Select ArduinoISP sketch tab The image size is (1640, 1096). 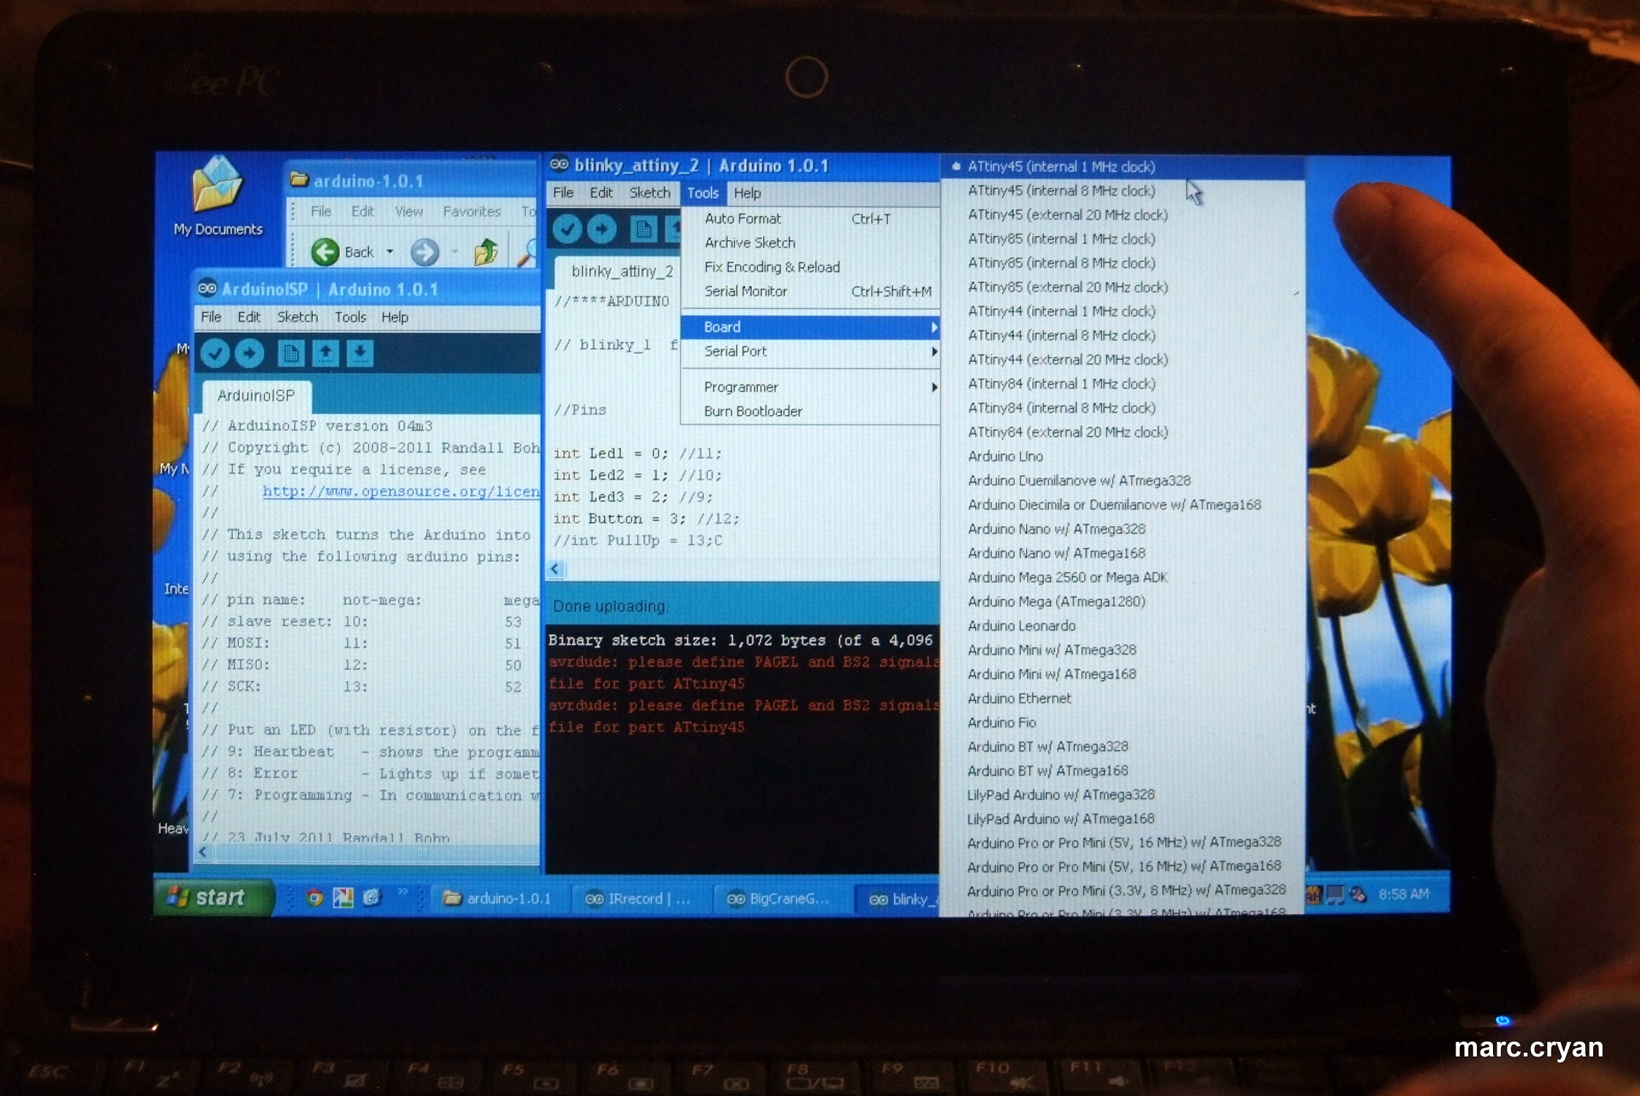coord(256,396)
